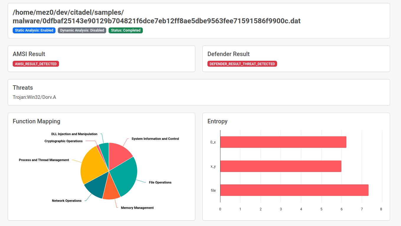Click the File Operations chart label
Screen dimensions: 401x226
(160, 182)
